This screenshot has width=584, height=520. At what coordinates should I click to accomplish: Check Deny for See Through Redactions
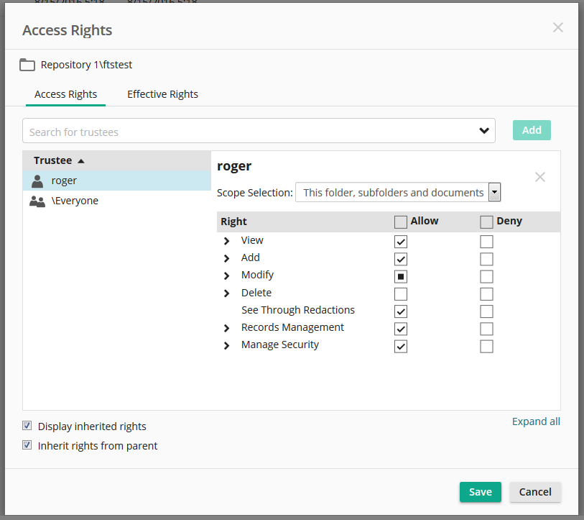tap(486, 311)
